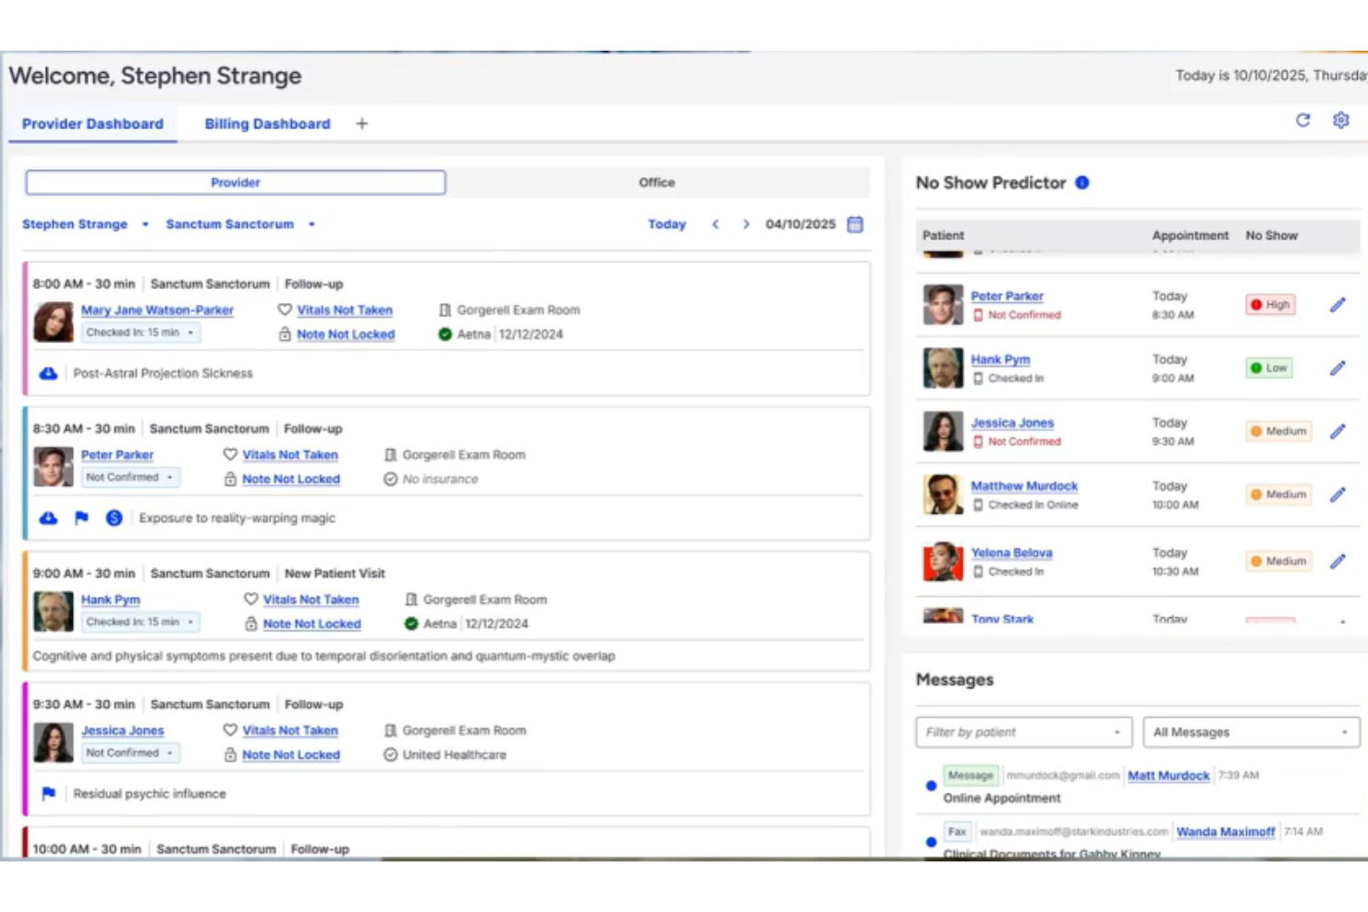Click Hank Pym's photo in No Show Predictor
Viewport: 1368px width, 912px height.
click(x=943, y=368)
